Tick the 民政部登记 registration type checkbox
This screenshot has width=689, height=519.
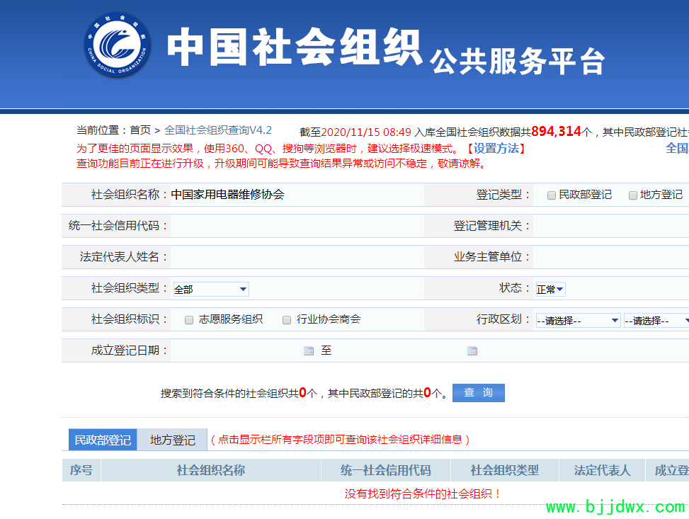click(x=551, y=195)
